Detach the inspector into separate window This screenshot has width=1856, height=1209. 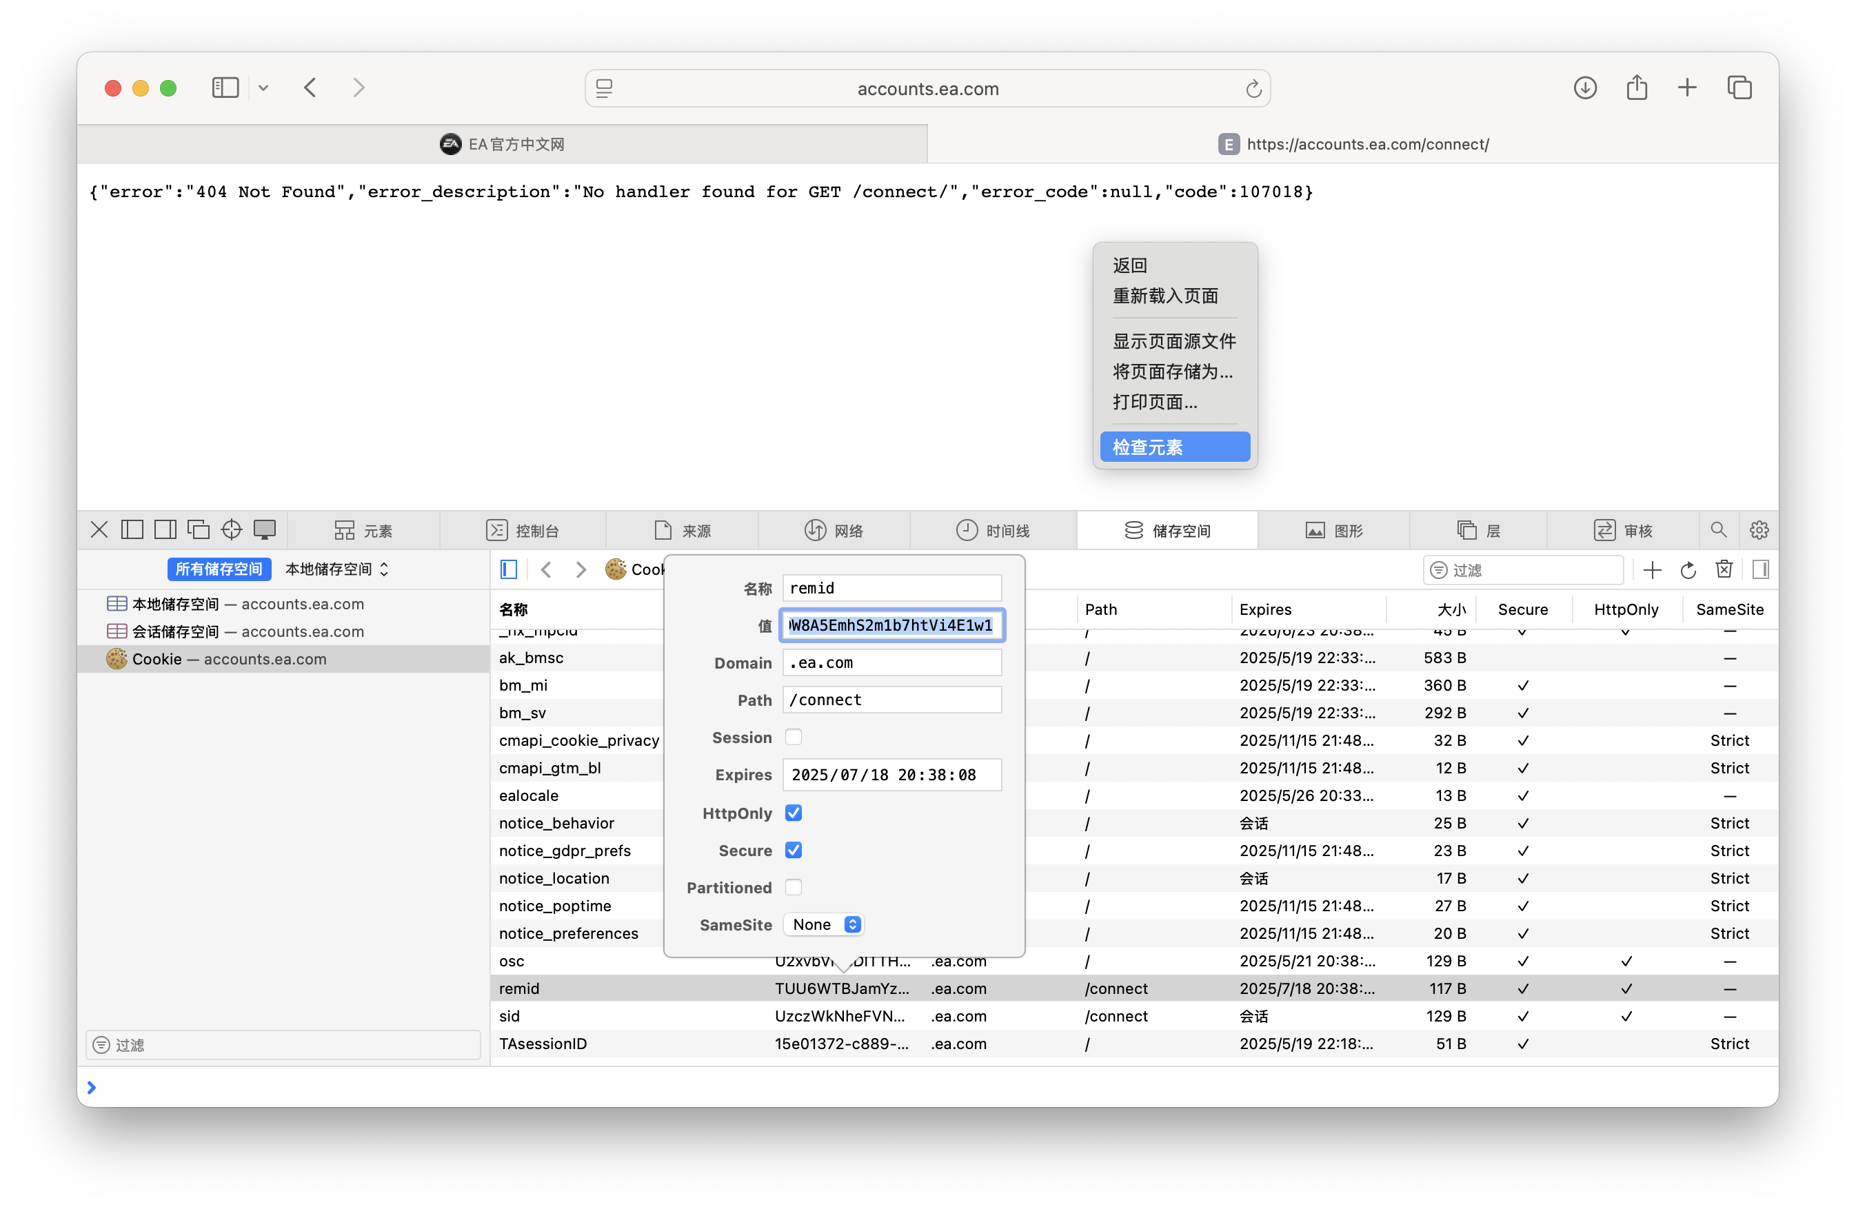pos(198,530)
